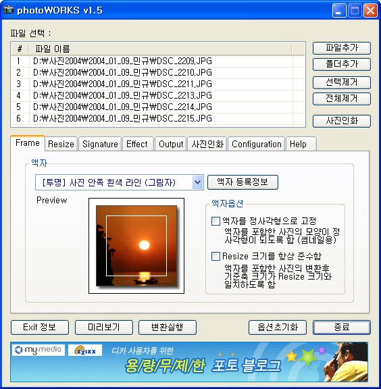Switch to the Resize tab
Image resolution: width=381 pixels, height=389 pixels.
[x=61, y=144]
